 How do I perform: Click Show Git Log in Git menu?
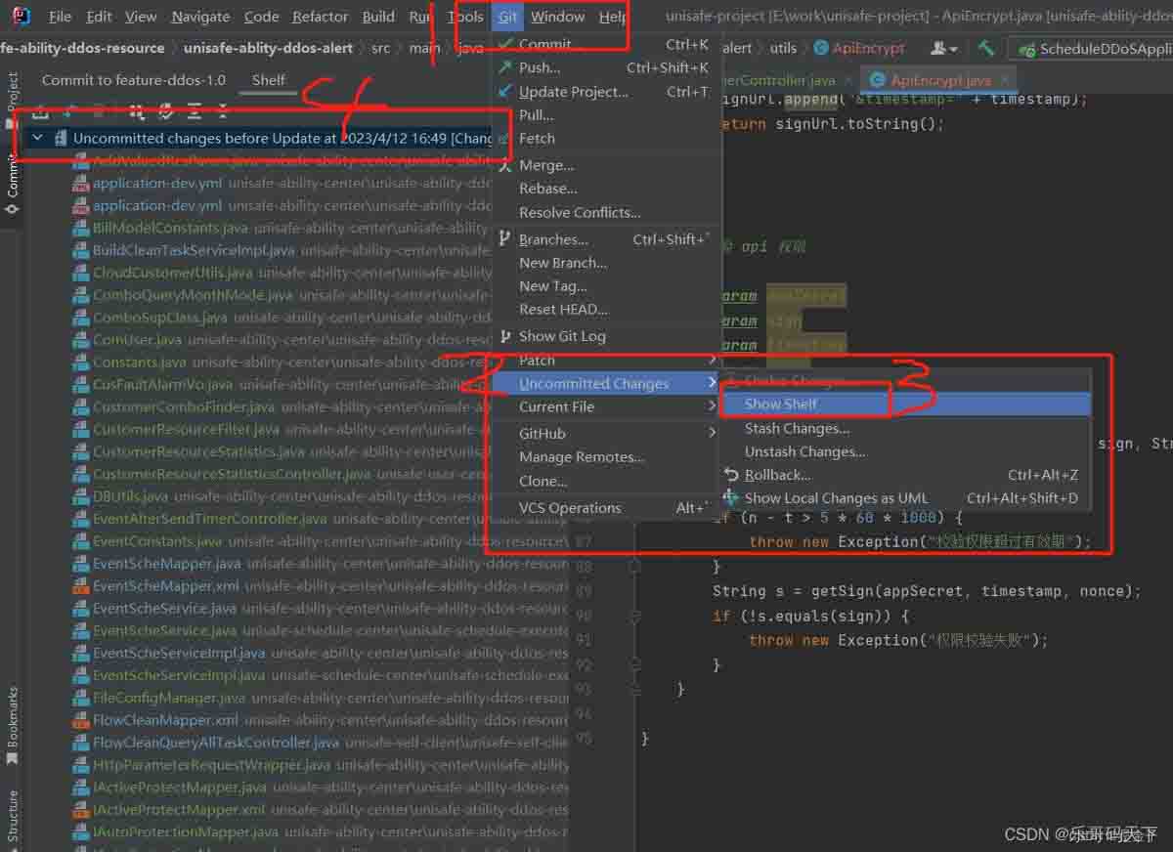(562, 336)
